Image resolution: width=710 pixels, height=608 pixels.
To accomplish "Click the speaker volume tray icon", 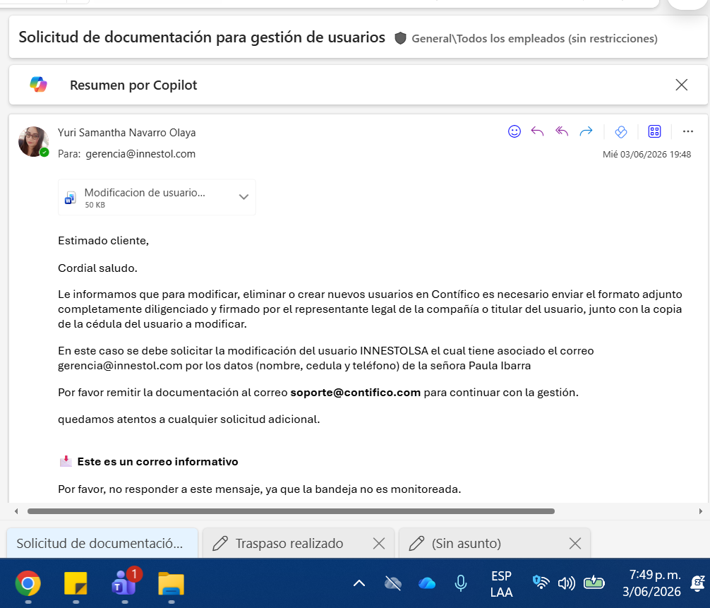I will tap(567, 583).
